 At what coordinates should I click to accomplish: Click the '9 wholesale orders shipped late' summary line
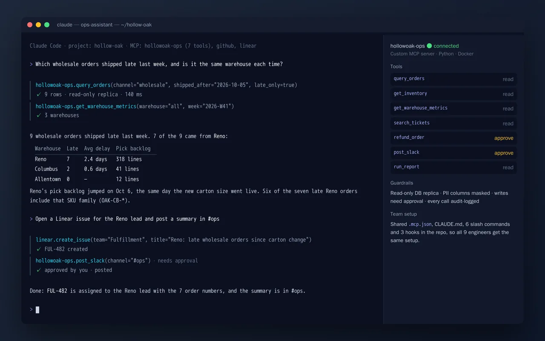tap(129, 136)
